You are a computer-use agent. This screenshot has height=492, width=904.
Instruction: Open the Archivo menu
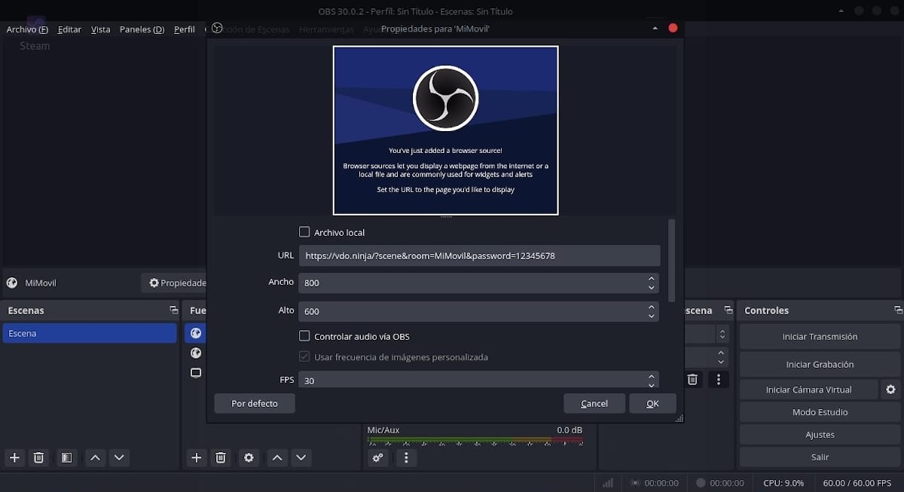click(27, 29)
